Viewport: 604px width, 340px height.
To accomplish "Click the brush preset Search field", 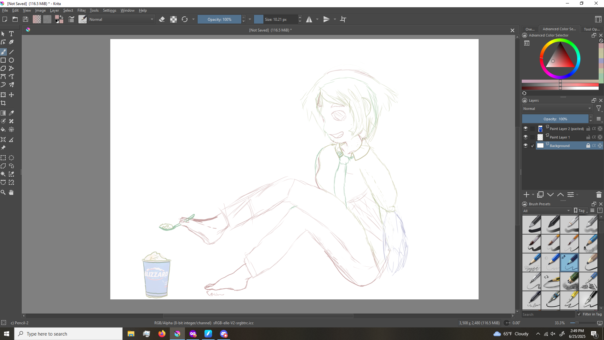I will [x=548, y=314].
